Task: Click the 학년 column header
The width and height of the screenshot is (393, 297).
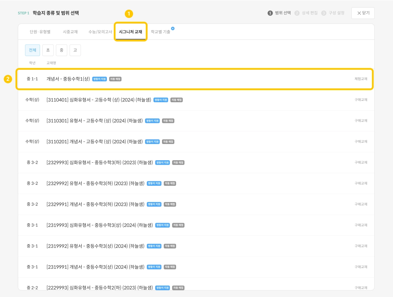Action: pyautogui.click(x=32, y=63)
